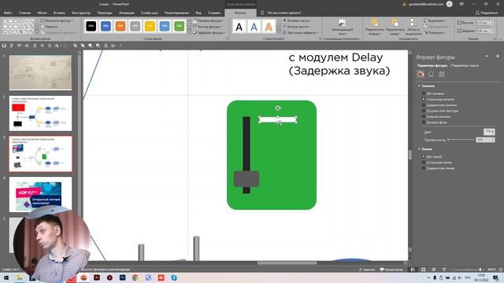The height and width of the screenshot is (283, 504).
Task: Select the Заливка фона (Background fill) option
Action: pyautogui.click(x=435, y=123)
